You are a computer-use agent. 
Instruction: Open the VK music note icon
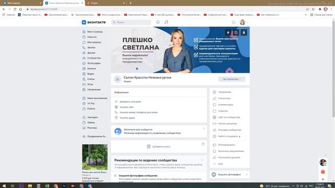(x=166, y=22)
